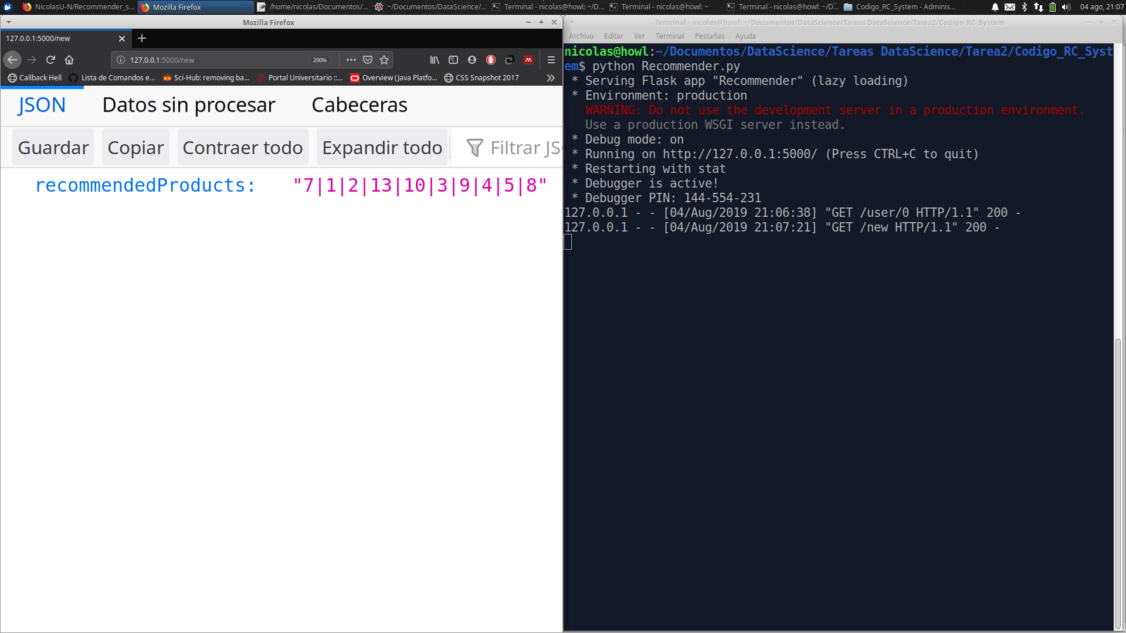Click the Contraer todo button
This screenshot has height=633, width=1126.
[242, 148]
